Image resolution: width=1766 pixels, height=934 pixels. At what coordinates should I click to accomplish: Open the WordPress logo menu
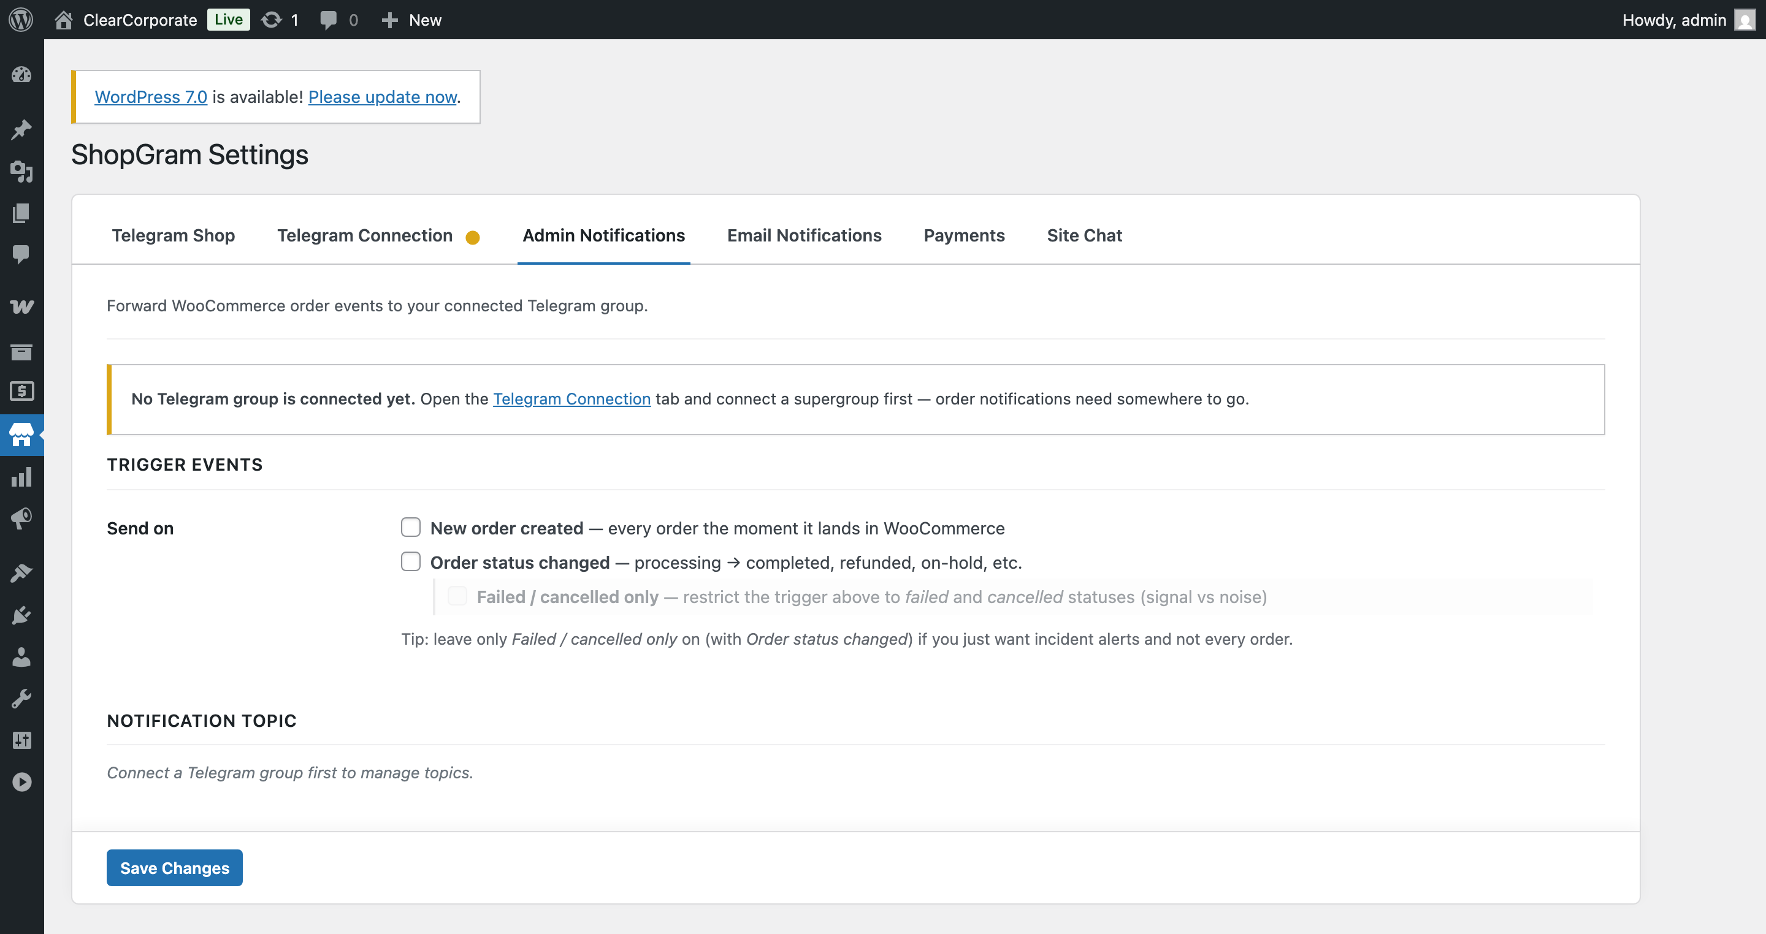pos(21,19)
